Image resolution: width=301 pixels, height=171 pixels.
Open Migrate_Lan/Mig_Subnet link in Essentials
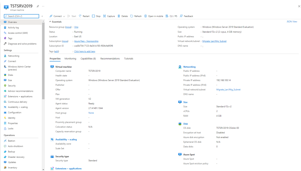tap(214, 41)
